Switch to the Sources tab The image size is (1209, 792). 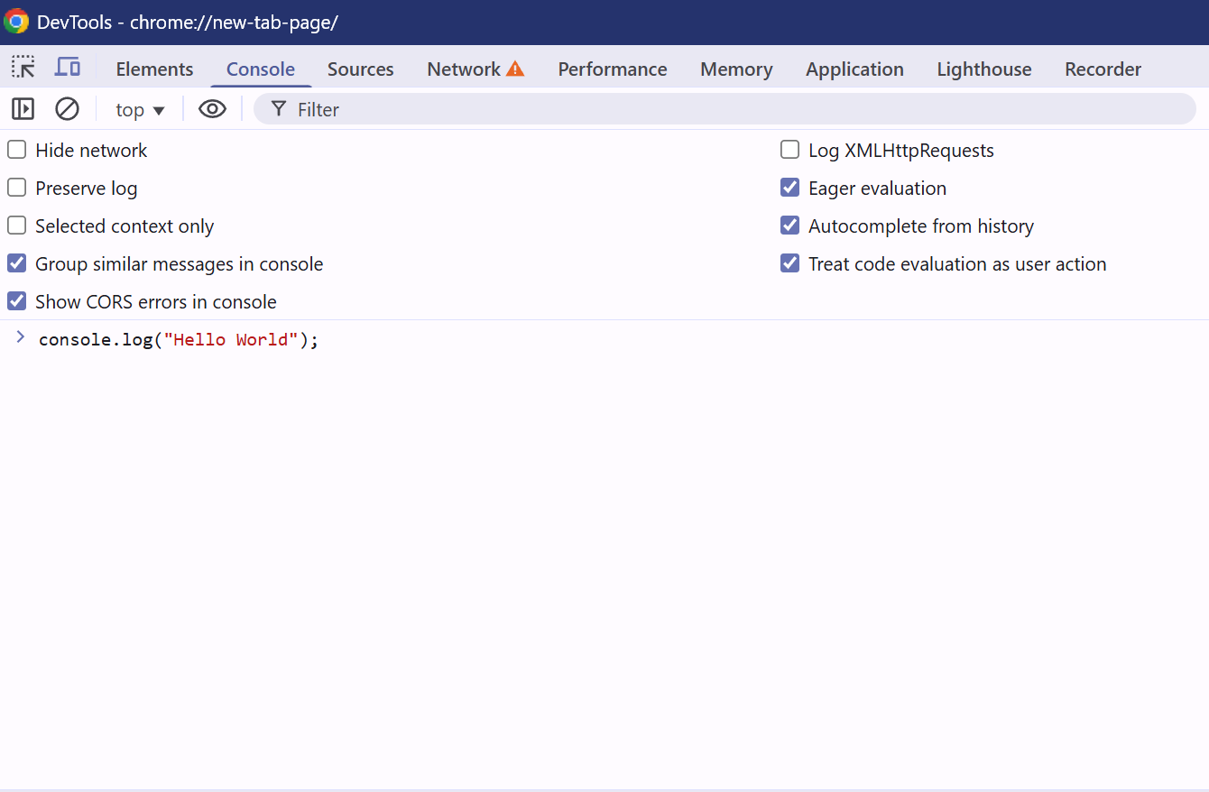tap(361, 69)
